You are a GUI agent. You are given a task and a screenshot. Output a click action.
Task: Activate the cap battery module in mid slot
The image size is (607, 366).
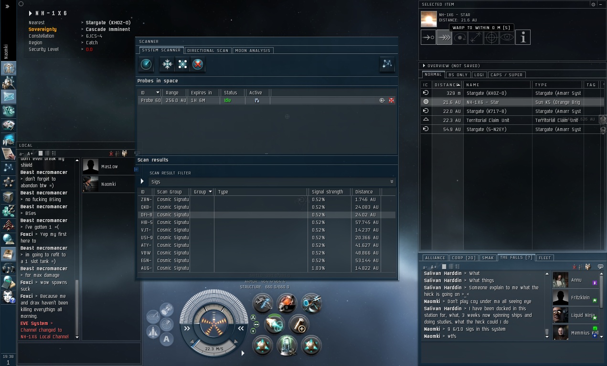click(x=299, y=325)
